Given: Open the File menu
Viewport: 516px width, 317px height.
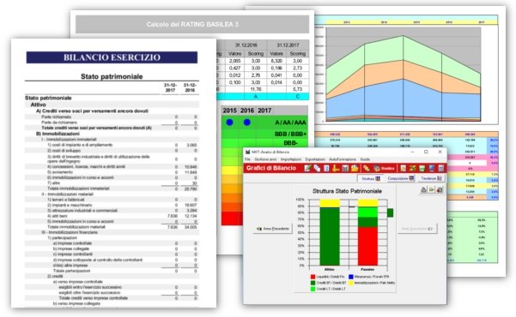Looking at the screenshot, I should tap(247, 159).
